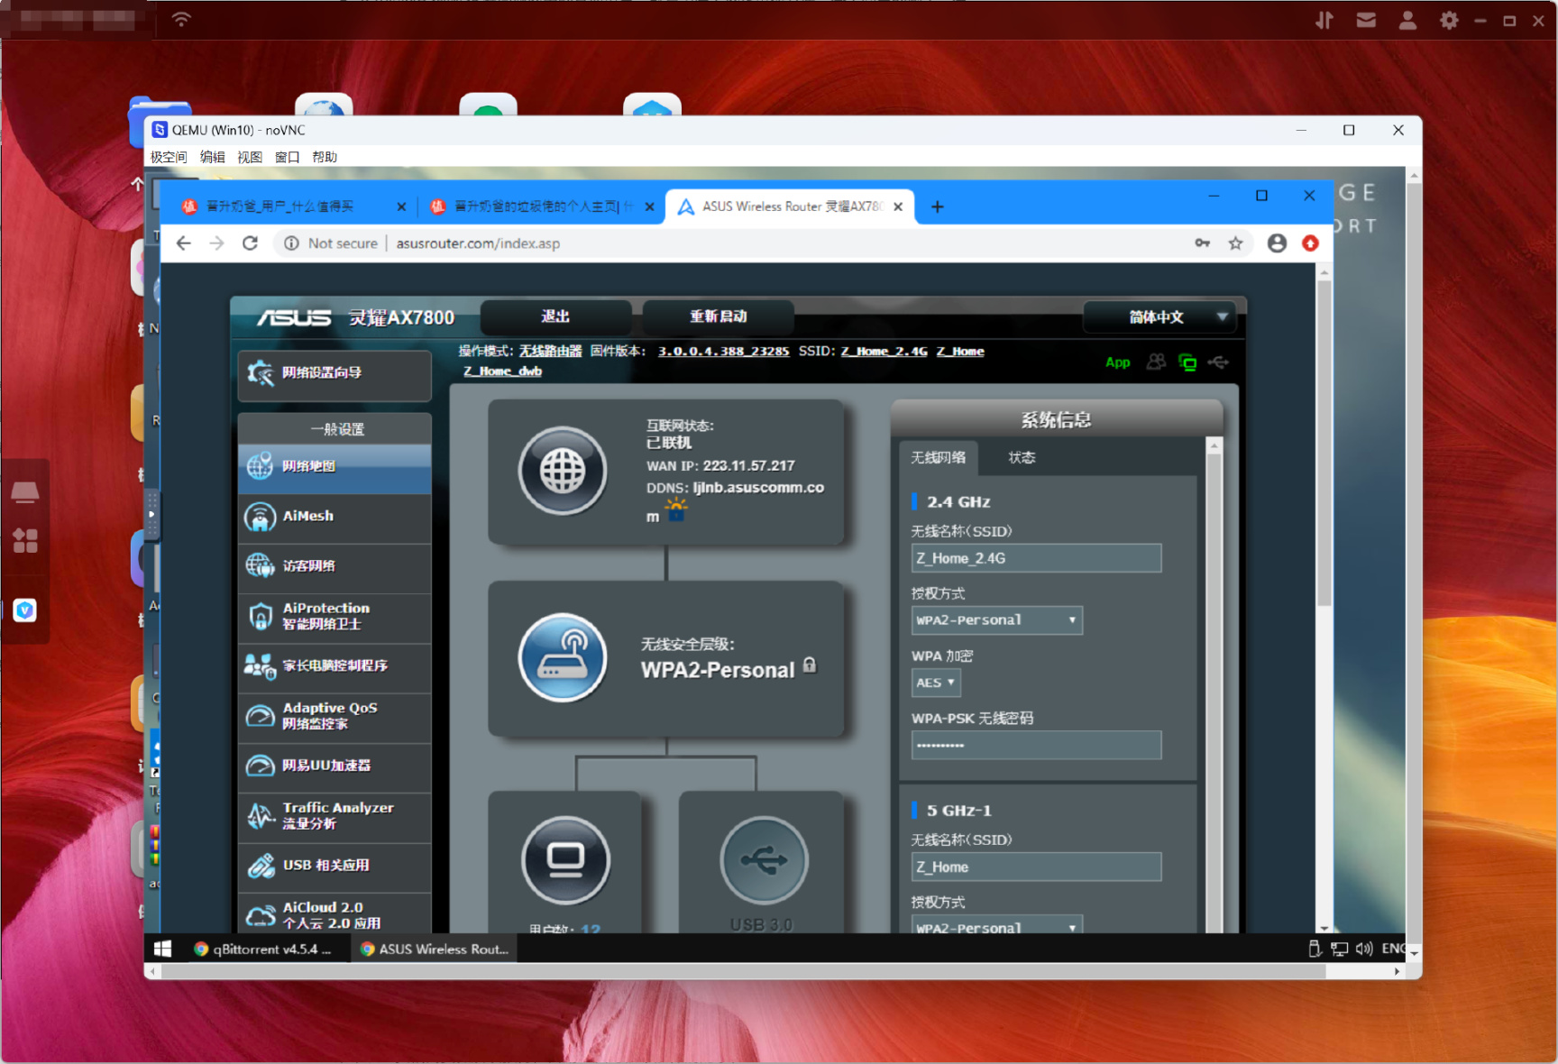This screenshot has height=1064, width=1558.
Task: Switch to the 状态 tab in 系统信息
Action: point(1022,457)
